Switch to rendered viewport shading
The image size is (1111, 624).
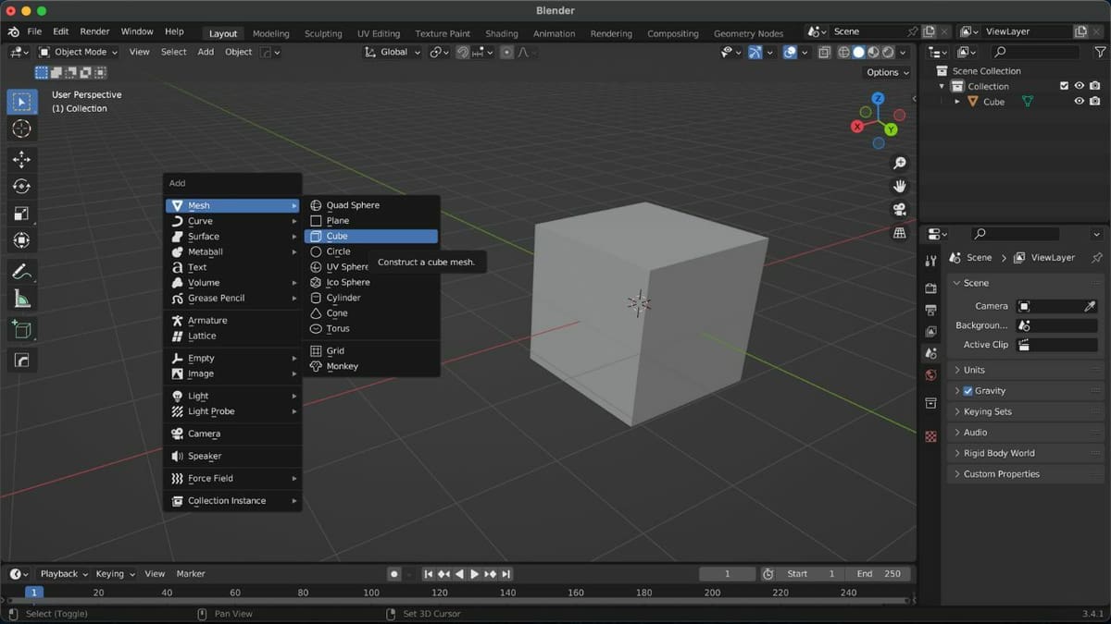click(888, 53)
